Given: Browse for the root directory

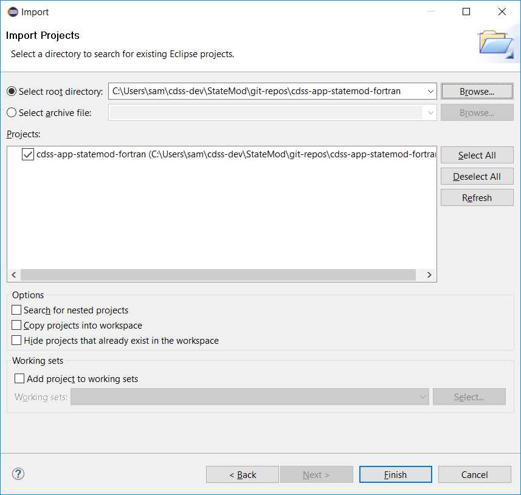Looking at the screenshot, I should click(477, 90).
